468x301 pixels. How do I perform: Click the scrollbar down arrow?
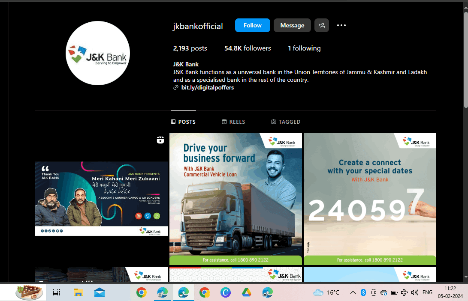tap(465, 277)
